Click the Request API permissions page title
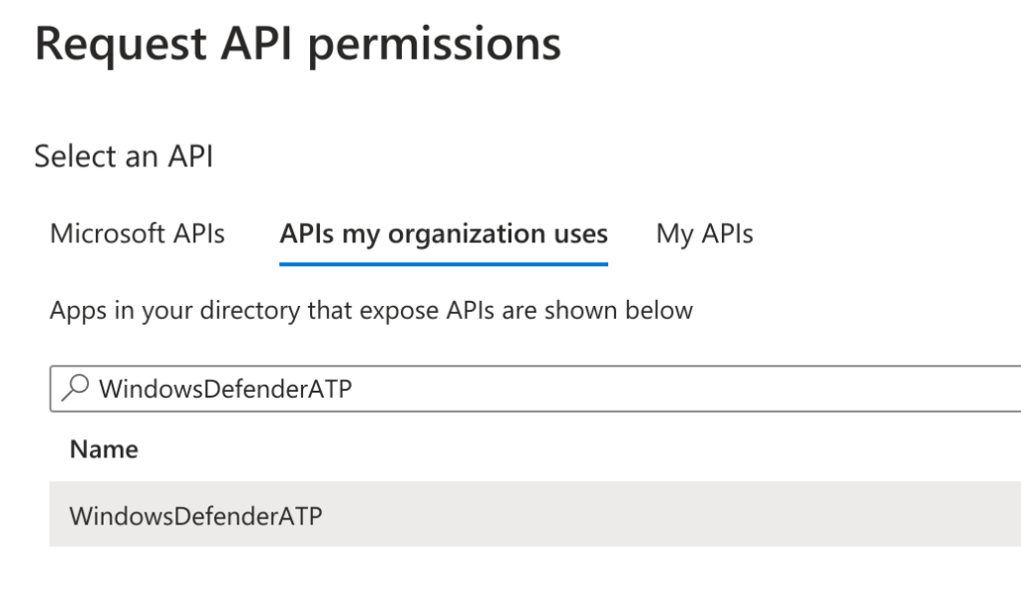1021x590 pixels. tap(297, 44)
